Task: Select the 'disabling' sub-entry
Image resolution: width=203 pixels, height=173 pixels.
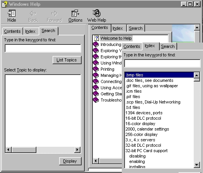Action: coord(159,156)
